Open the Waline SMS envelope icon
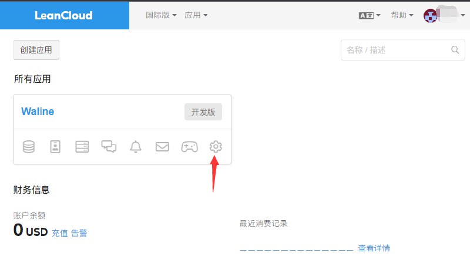The width and height of the screenshot is (470, 263). coord(162,147)
